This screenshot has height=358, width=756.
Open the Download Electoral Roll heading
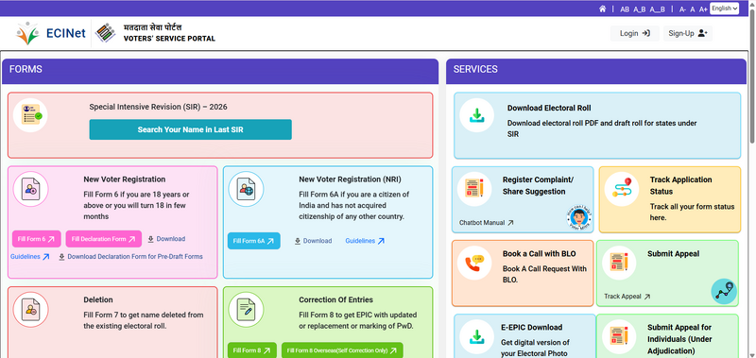pyautogui.click(x=549, y=108)
